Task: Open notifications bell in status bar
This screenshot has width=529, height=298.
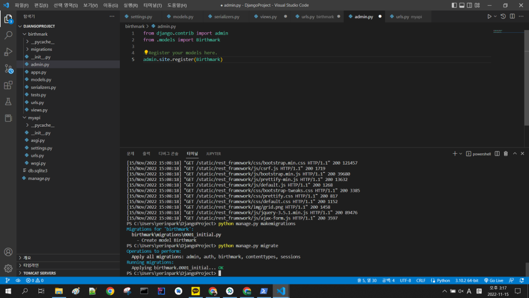Action: coord(522,280)
